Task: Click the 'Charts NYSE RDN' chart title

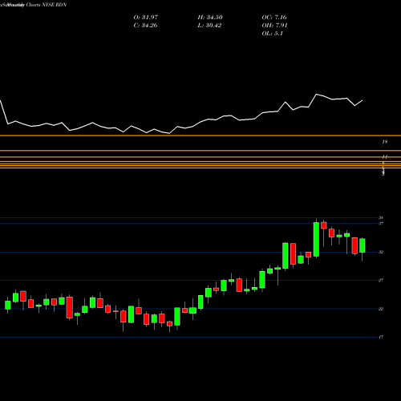Action: (47, 5)
